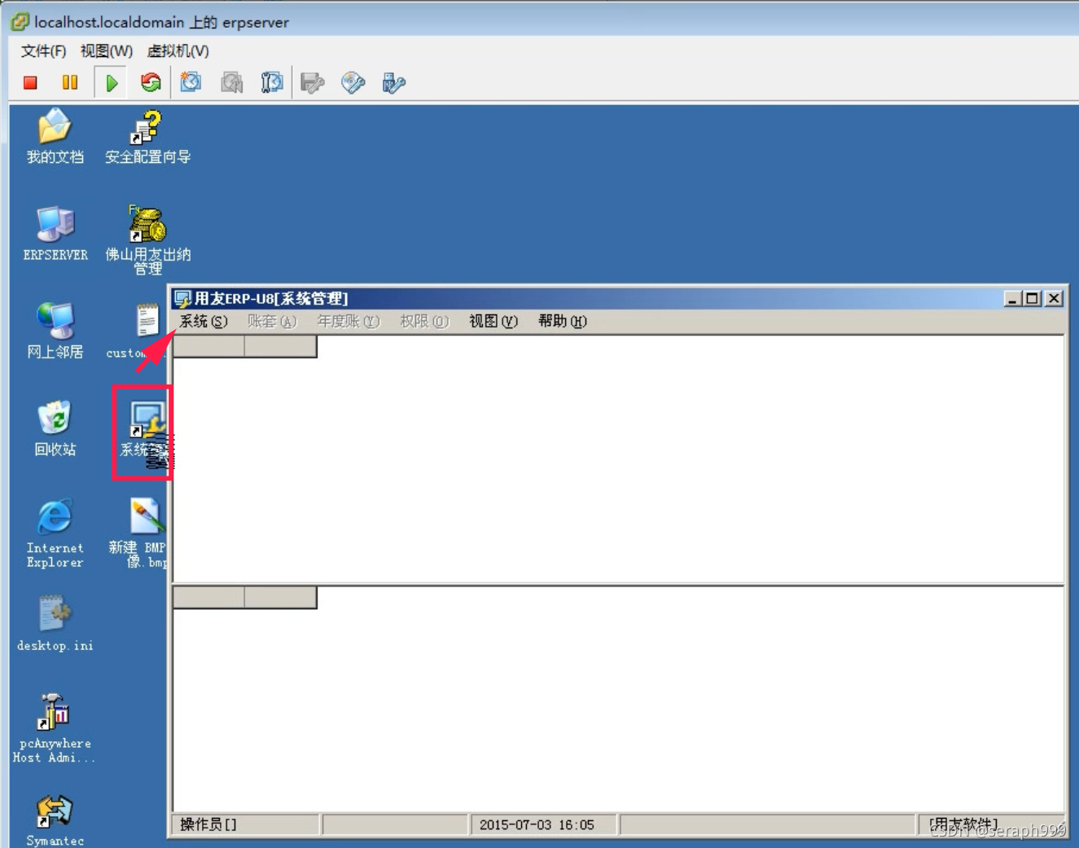Maximize the 用友ERP-U8 window
The width and height of the screenshot is (1079, 848).
click(x=1032, y=299)
